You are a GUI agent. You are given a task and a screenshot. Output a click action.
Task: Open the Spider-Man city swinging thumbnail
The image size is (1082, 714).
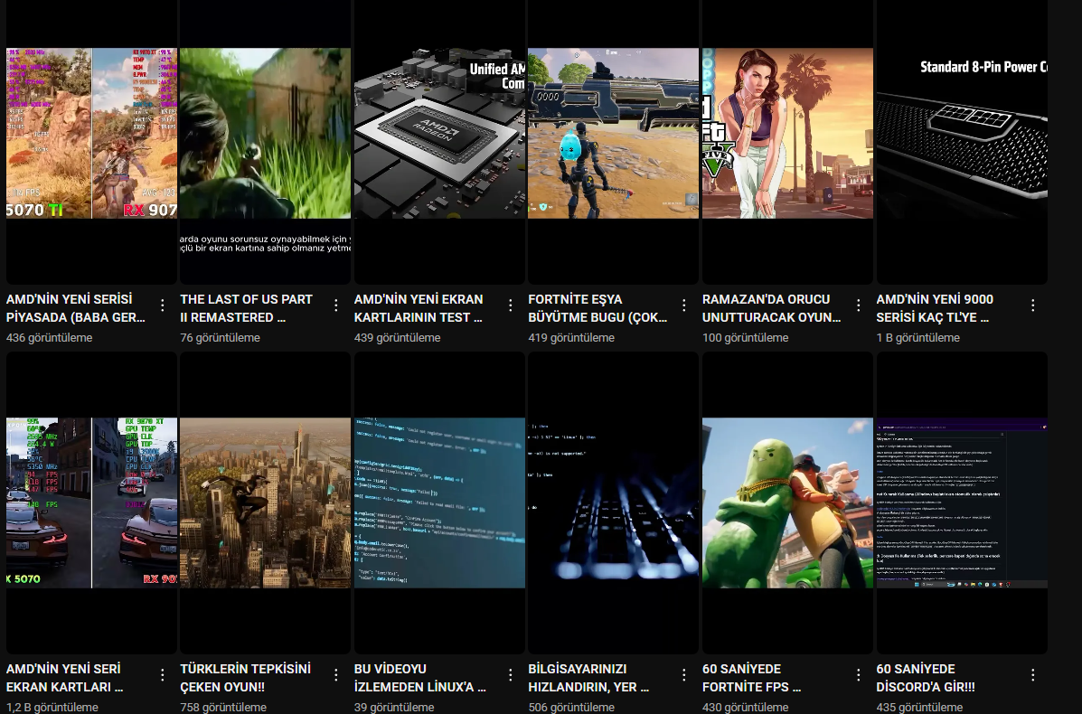(266, 503)
